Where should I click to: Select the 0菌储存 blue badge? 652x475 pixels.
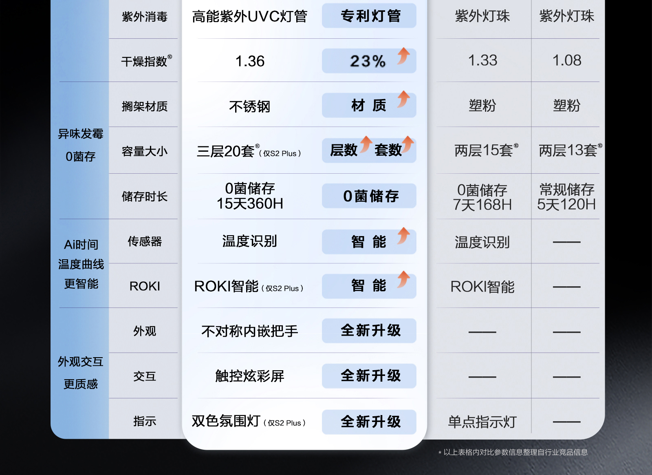369,196
